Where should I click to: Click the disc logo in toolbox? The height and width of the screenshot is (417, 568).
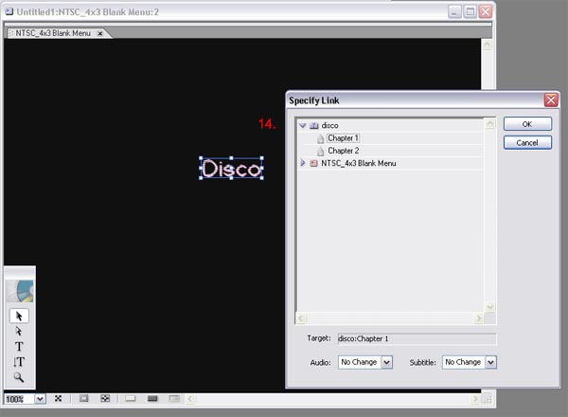(20, 291)
